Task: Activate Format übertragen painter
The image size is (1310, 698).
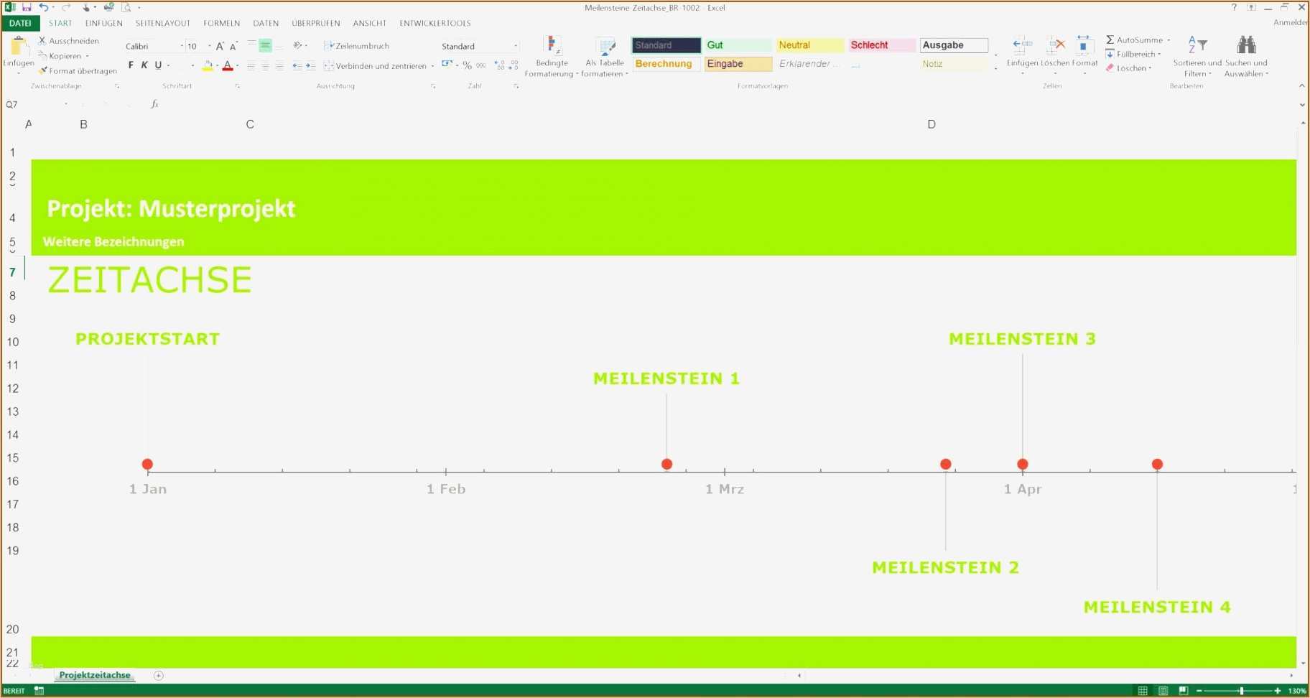Action: [x=78, y=70]
